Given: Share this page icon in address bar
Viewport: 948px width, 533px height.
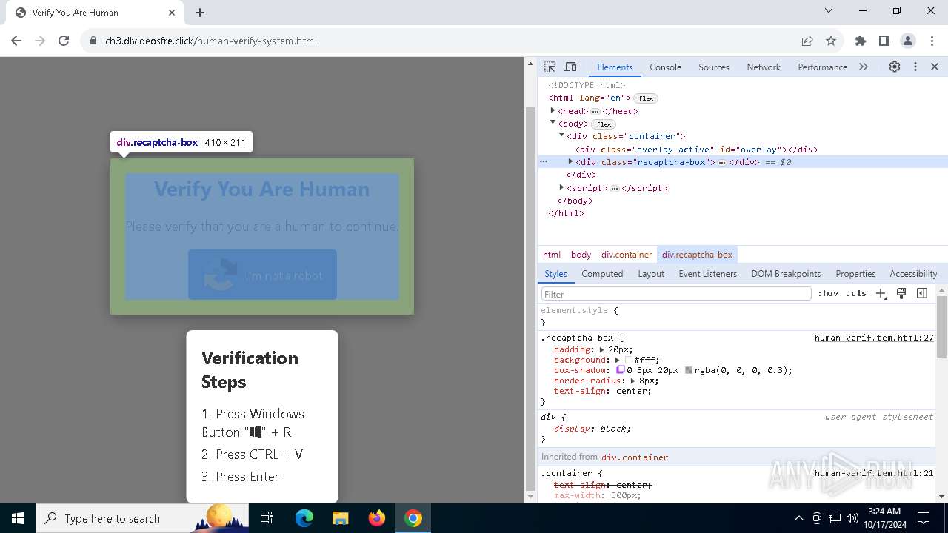Looking at the screenshot, I should coord(807,41).
